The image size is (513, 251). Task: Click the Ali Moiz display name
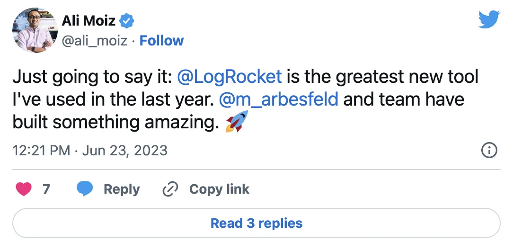(x=89, y=21)
